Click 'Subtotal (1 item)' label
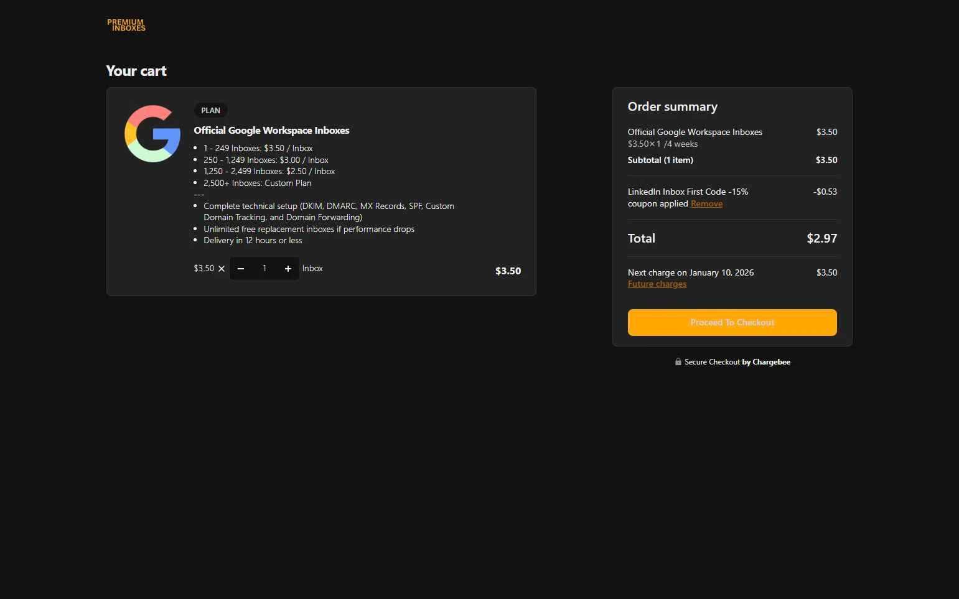This screenshot has width=959, height=599. tap(660, 160)
